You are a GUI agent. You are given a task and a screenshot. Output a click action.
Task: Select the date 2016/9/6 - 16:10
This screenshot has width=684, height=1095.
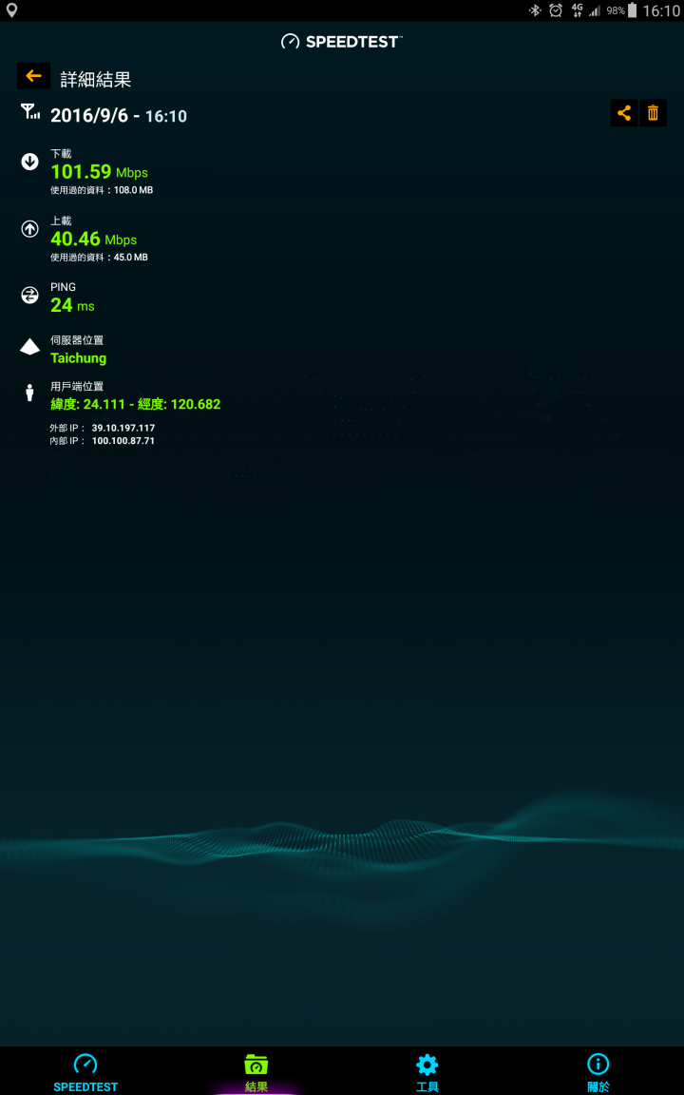click(119, 115)
